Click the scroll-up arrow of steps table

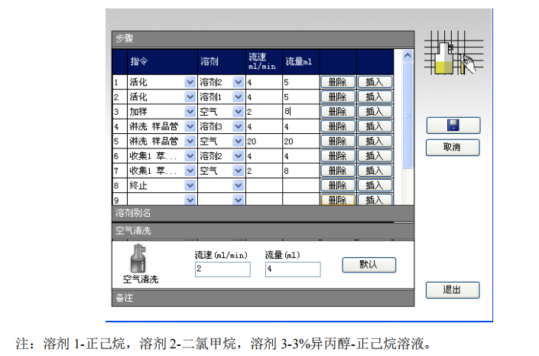407,55
